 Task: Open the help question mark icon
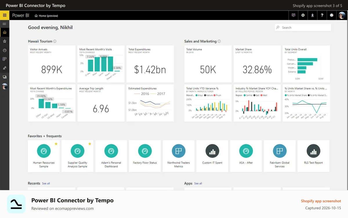point(322,15)
